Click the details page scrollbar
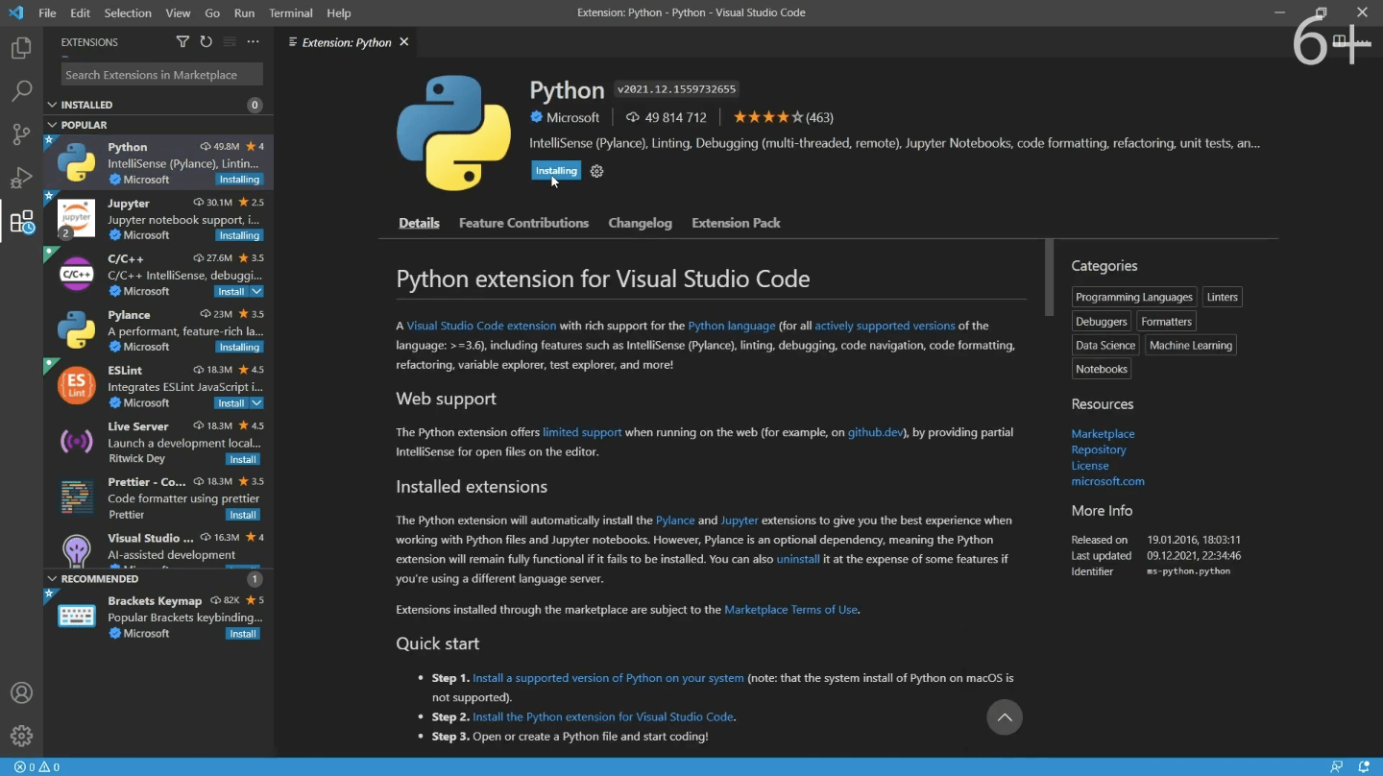The height and width of the screenshot is (776, 1383). coord(1049,278)
